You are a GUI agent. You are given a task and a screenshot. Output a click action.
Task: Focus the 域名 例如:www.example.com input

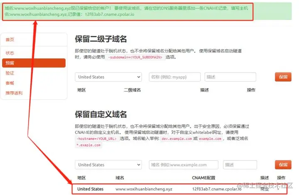(184, 165)
